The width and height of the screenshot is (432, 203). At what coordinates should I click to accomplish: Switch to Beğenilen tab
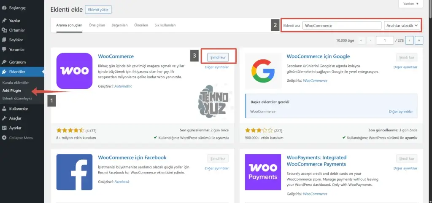coord(119,25)
